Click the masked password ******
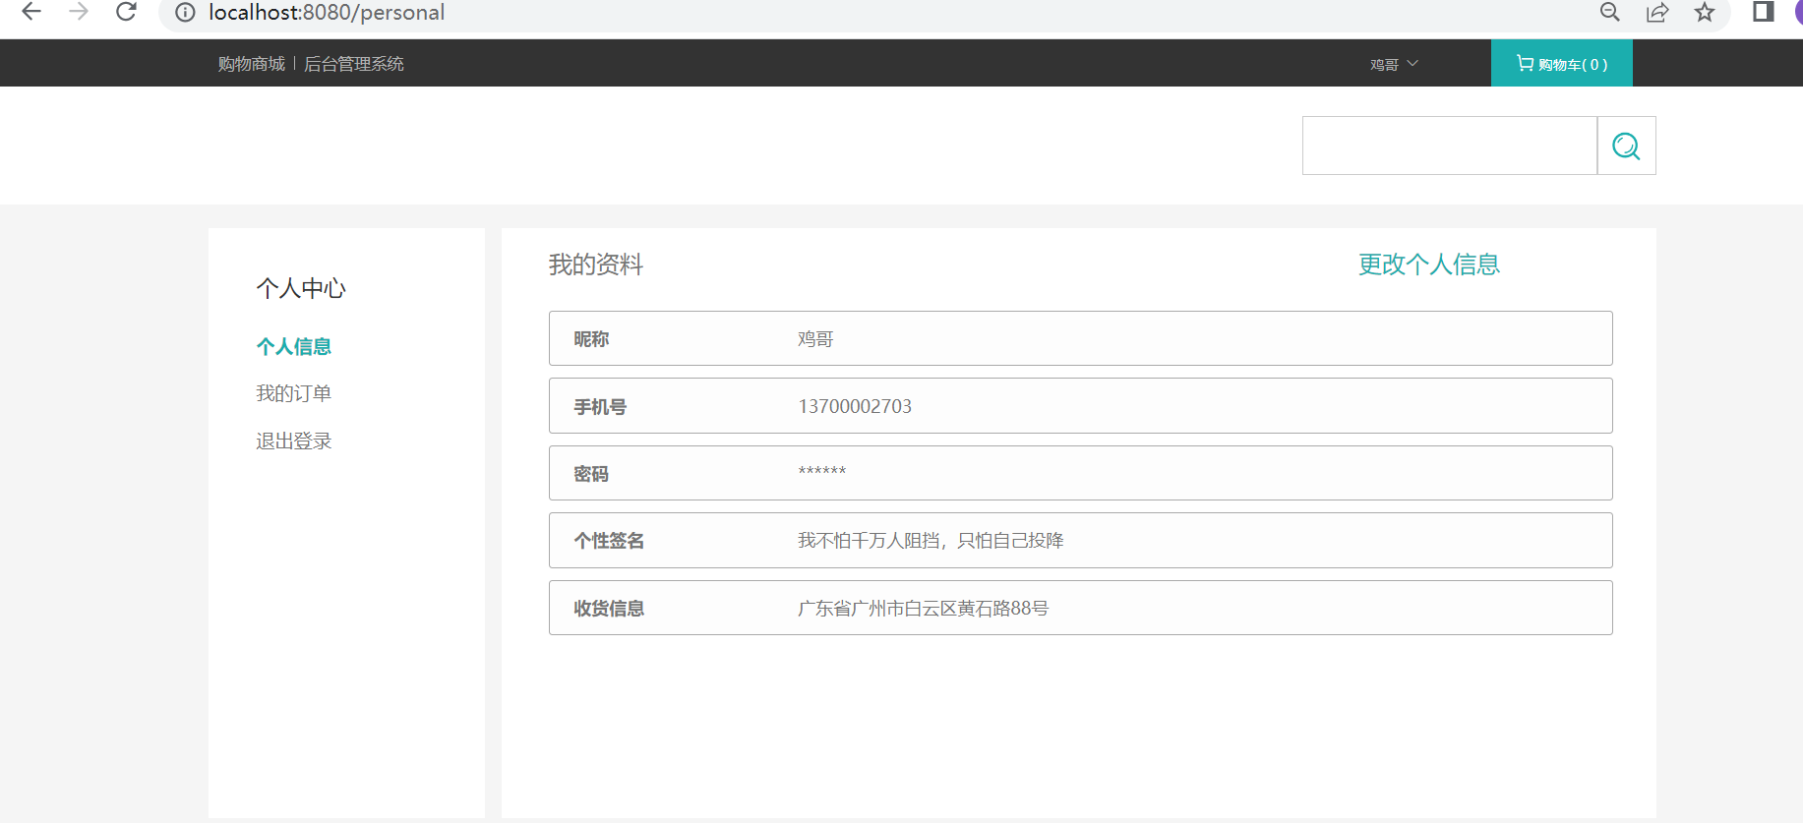The height and width of the screenshot is (823, 1803). coord(822,471)
